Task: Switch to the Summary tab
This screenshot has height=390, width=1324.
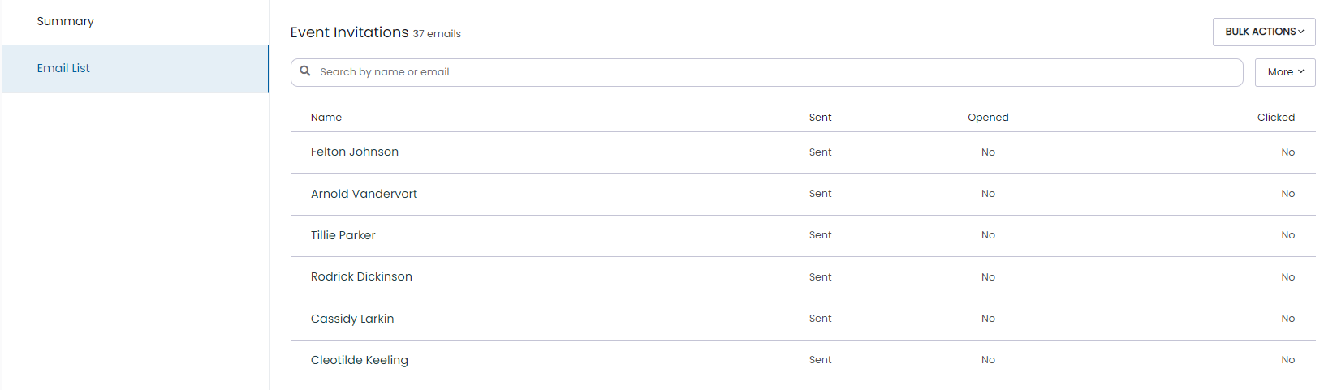Action: tap(66, 21)
